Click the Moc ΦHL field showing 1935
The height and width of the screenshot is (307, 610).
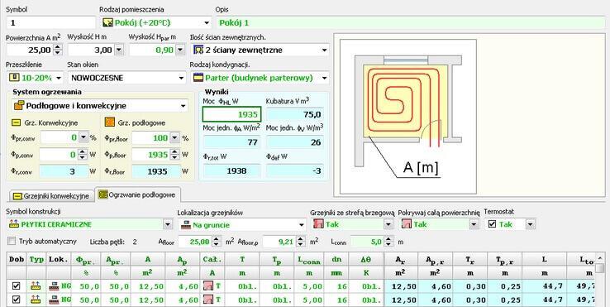pyautogui.click(x=231, y=114)
